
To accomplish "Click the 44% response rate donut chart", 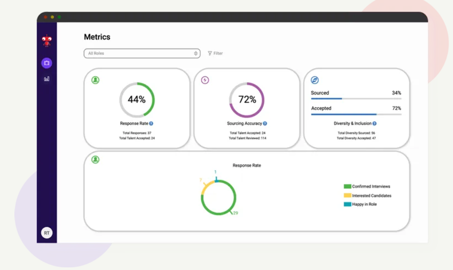I will coord(137,100).
